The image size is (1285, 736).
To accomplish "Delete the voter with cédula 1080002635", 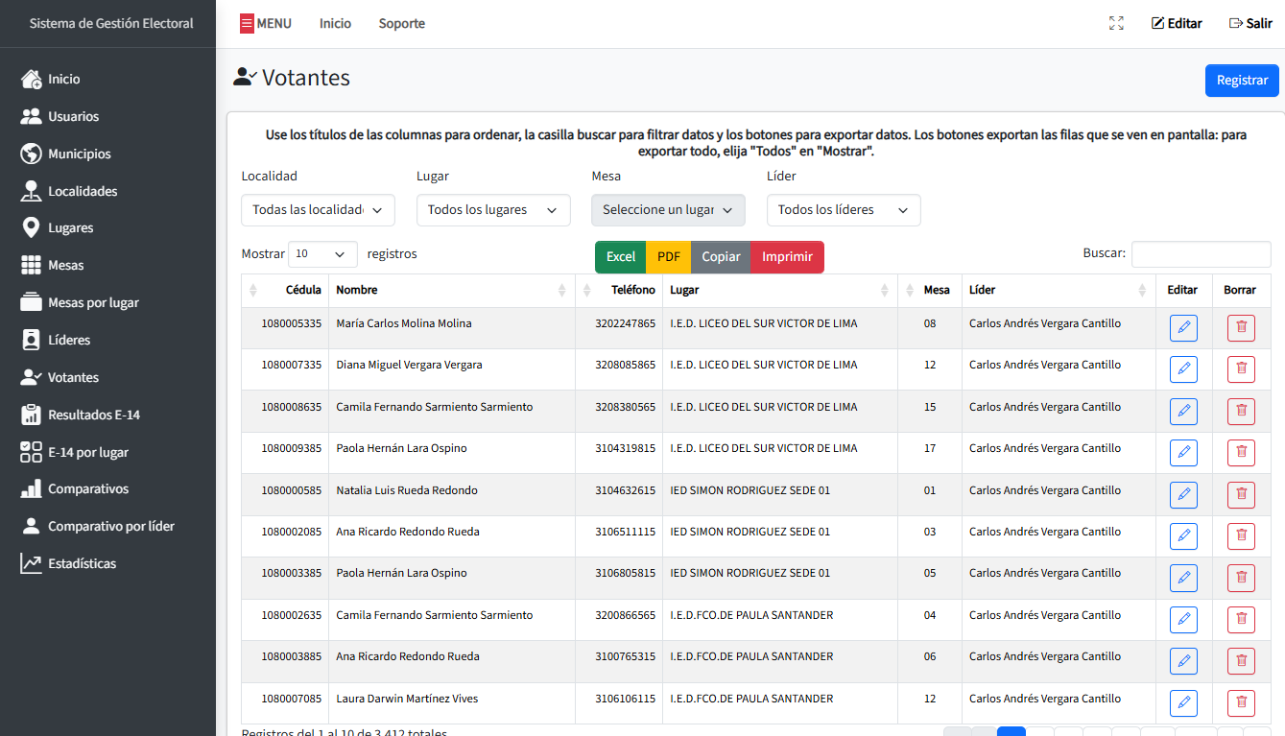I will [1241, 620].
